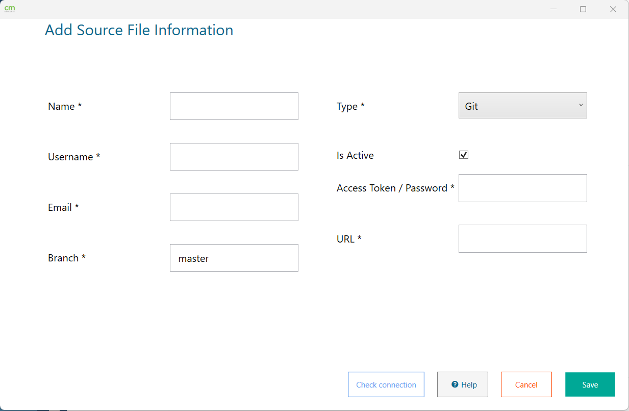Viewport: 629px width, 411px height.
Task: Click the Access Token / Password * label
Action: 395,188
